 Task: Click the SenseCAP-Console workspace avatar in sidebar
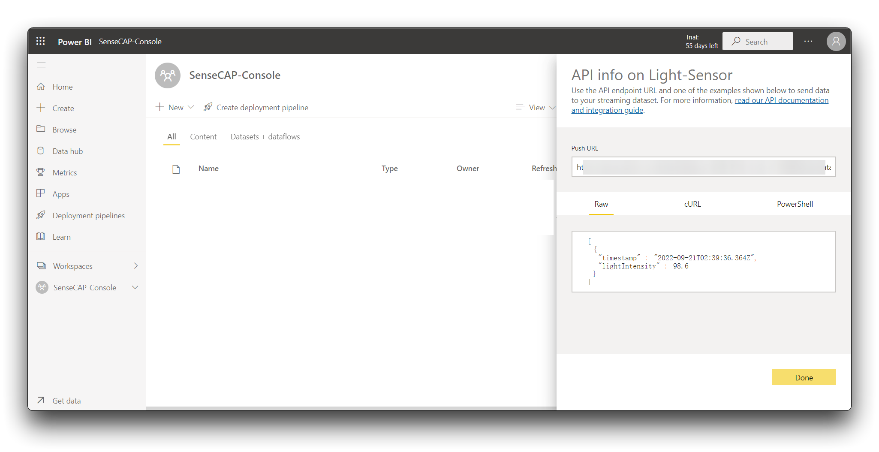(42, 287)
